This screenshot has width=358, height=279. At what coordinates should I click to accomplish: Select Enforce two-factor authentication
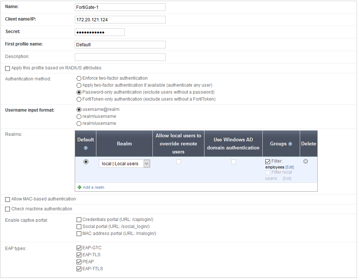pyautogui.click(x=79, y=79)
